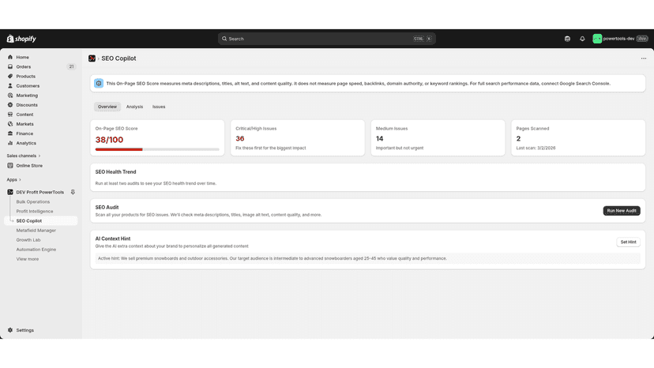Open the Settings gear icon
The image size is (654, 368).
tap(10, 330)
